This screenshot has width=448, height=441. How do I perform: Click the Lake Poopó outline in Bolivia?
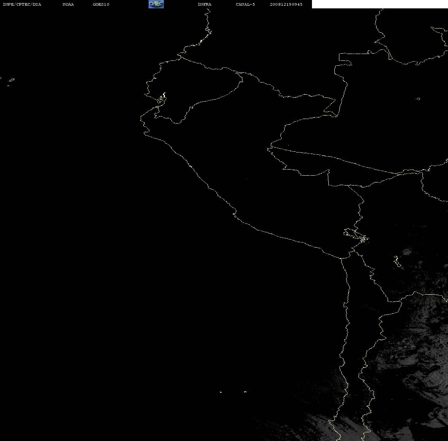397,262
